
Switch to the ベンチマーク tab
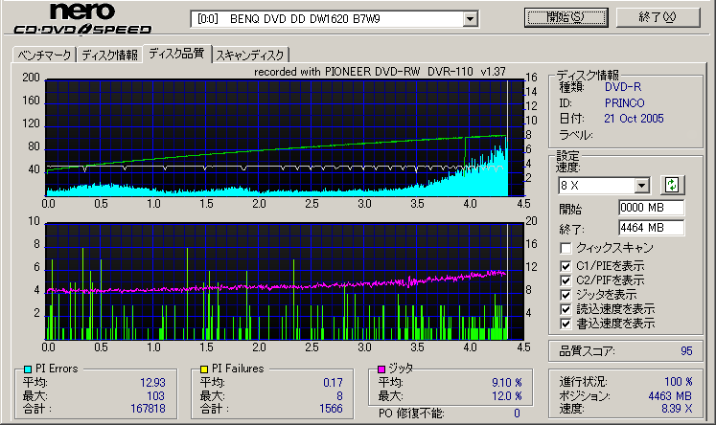pyautogui.click(x=44, y=56)
